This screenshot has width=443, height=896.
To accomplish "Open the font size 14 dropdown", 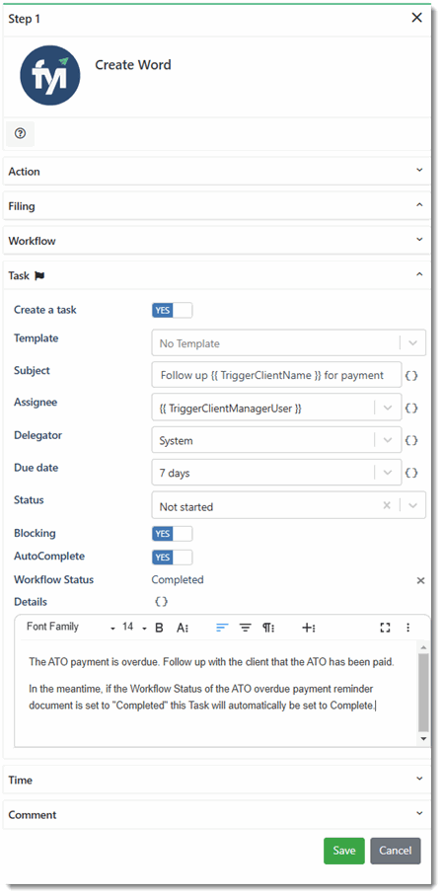I will point(134,627).
